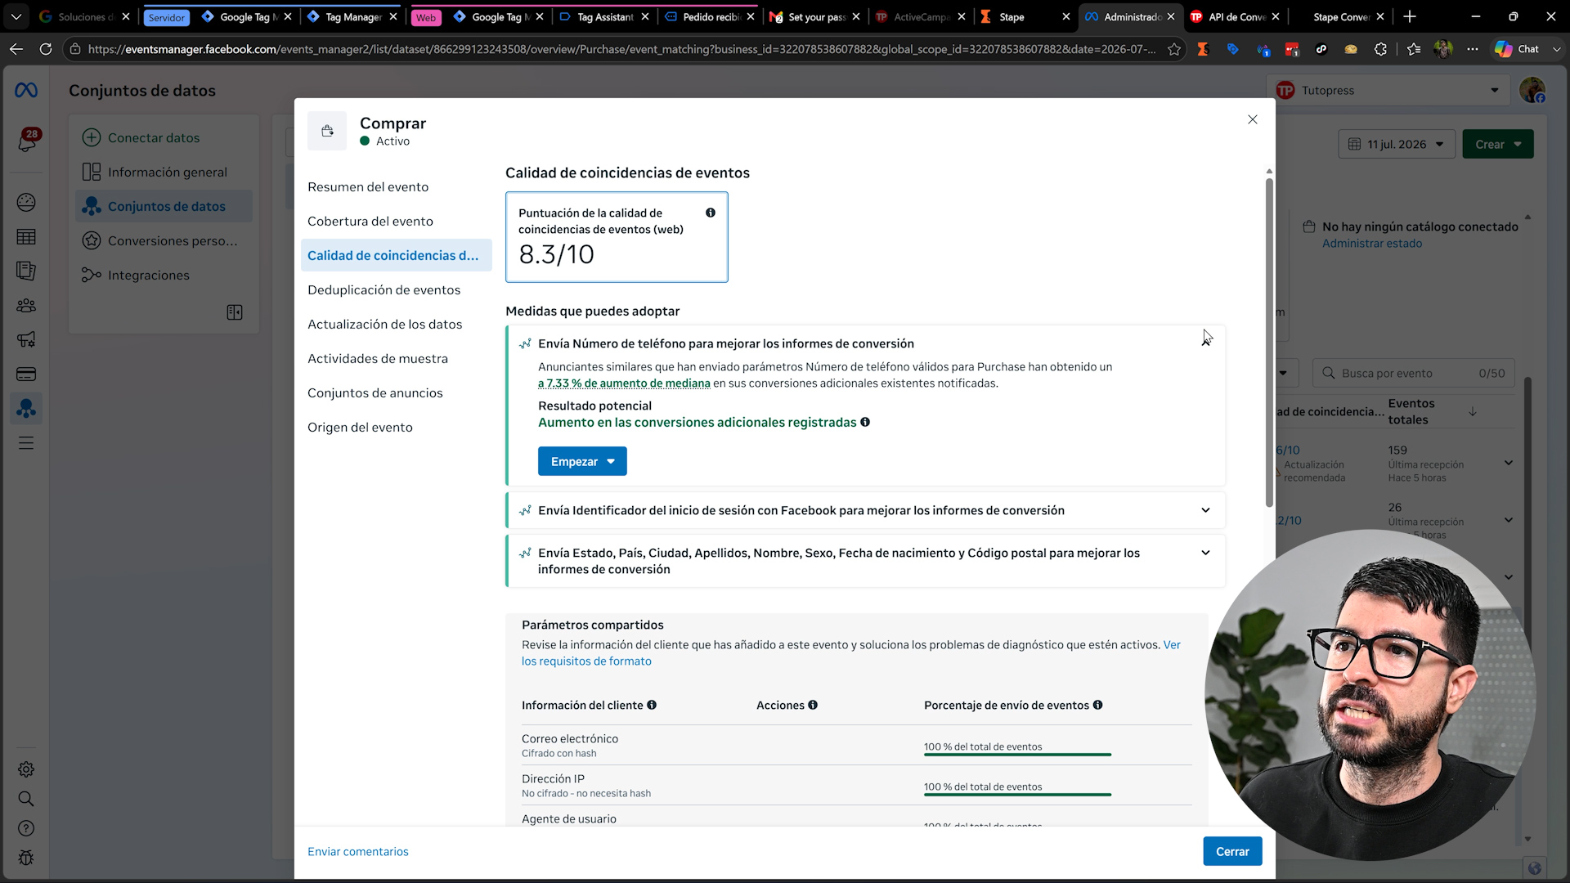Click the Copilot Chat button

[1518, 49]
